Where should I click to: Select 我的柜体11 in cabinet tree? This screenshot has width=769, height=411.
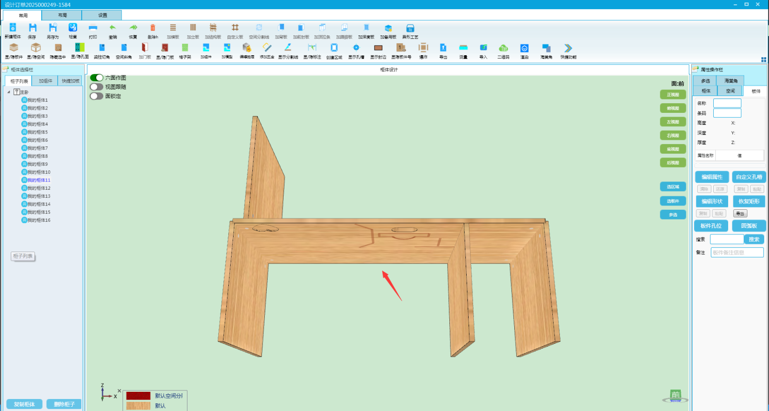coord(38,180)
